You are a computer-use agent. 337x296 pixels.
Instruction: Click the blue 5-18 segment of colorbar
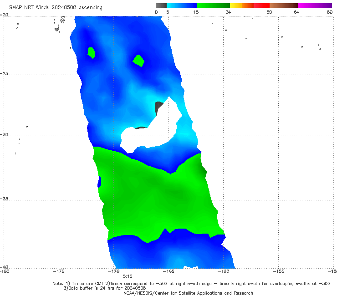pos(182,5)
